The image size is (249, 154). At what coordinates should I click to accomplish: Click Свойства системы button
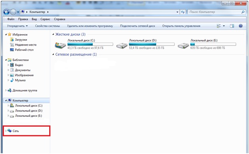[x=48, y=26]
